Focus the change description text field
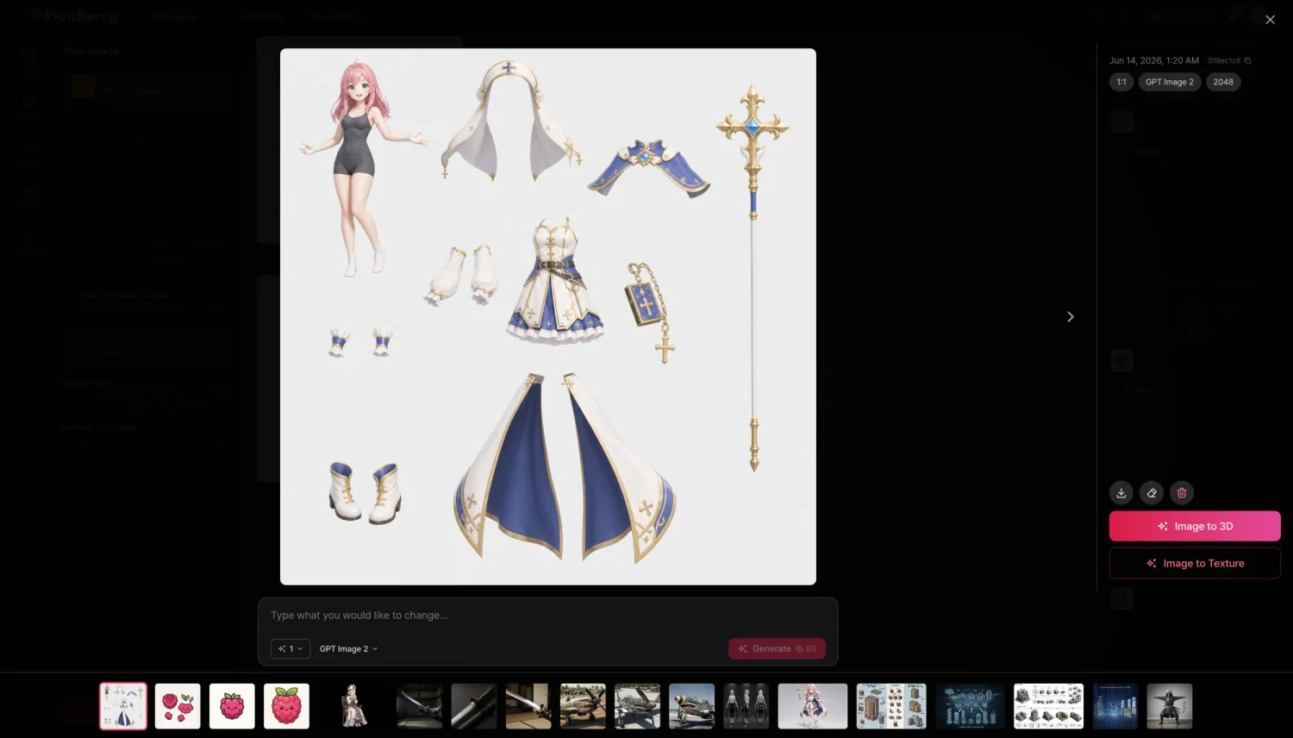The height and width of the screenshot is (738, 1293). (547, 616)
